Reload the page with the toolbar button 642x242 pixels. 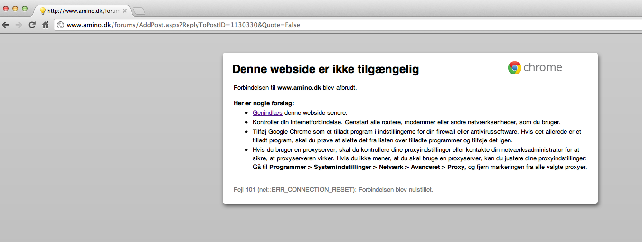32,25
